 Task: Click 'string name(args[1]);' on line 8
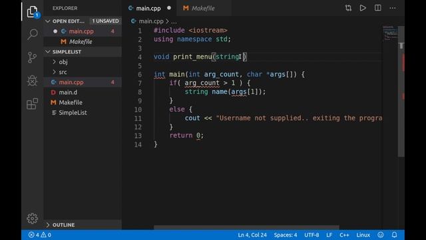coord(225,92)
